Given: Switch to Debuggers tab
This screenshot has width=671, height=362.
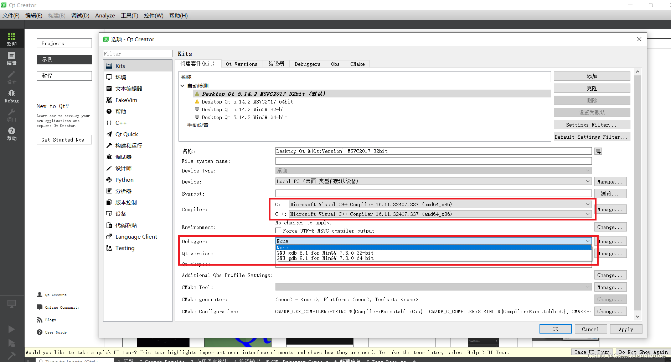Looking at the screenshot, I should pyautogui.click(x=308, y=64).
